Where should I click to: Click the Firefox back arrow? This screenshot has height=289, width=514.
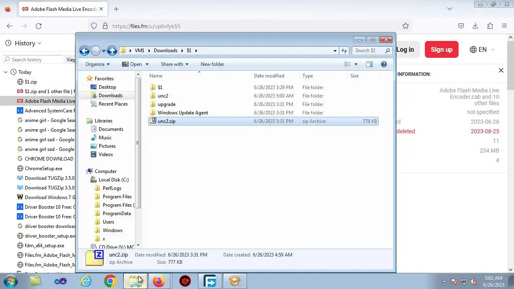pos(10,26)
